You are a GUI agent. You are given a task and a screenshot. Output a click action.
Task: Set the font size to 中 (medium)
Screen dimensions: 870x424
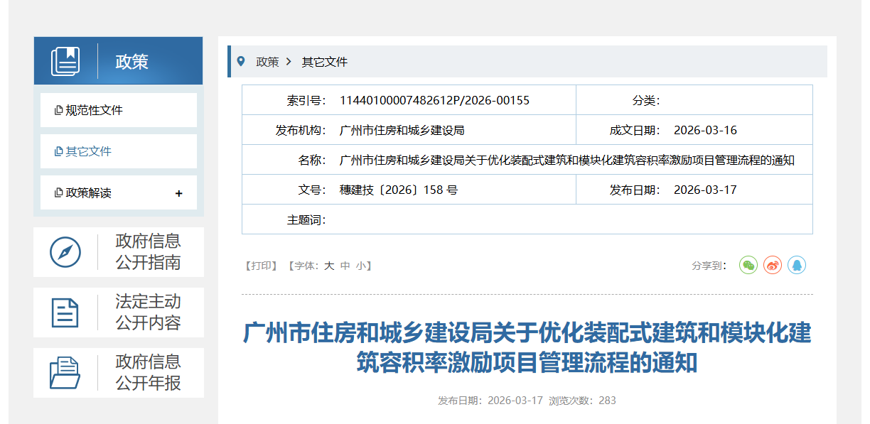click(x=345, y=266)
